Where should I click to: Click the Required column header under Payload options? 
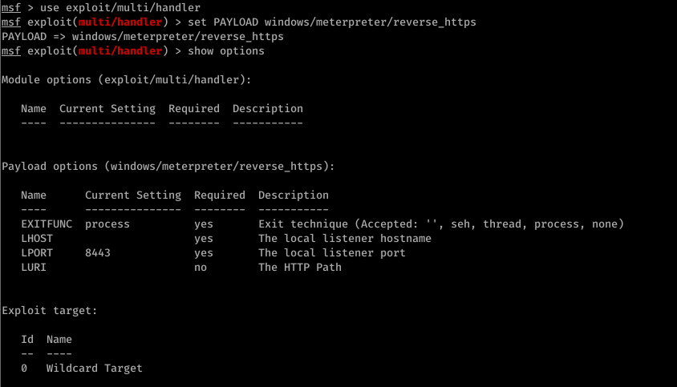click(219, 195)
